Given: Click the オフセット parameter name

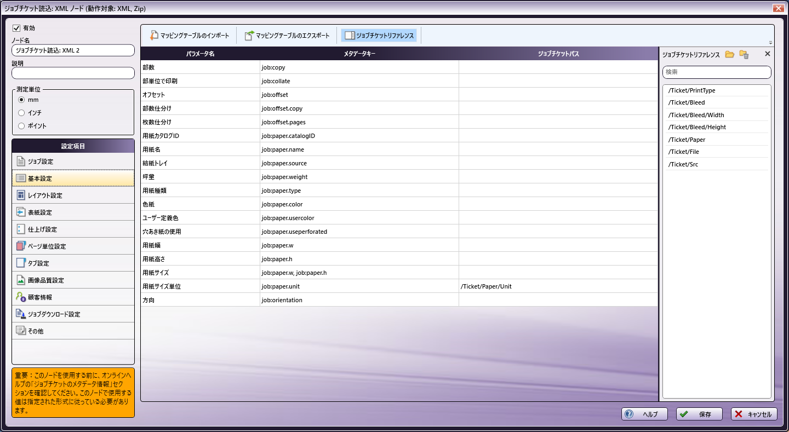Looking at the screenshot, I should click(153, 95).
